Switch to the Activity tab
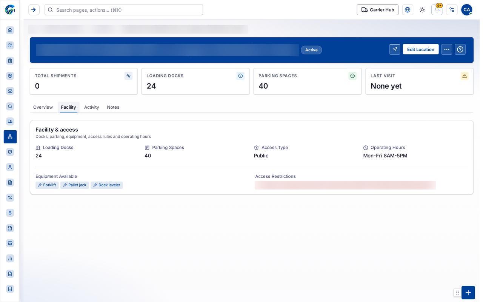The width and height of the screenshot is (483, 302). [x=92, y=107]
